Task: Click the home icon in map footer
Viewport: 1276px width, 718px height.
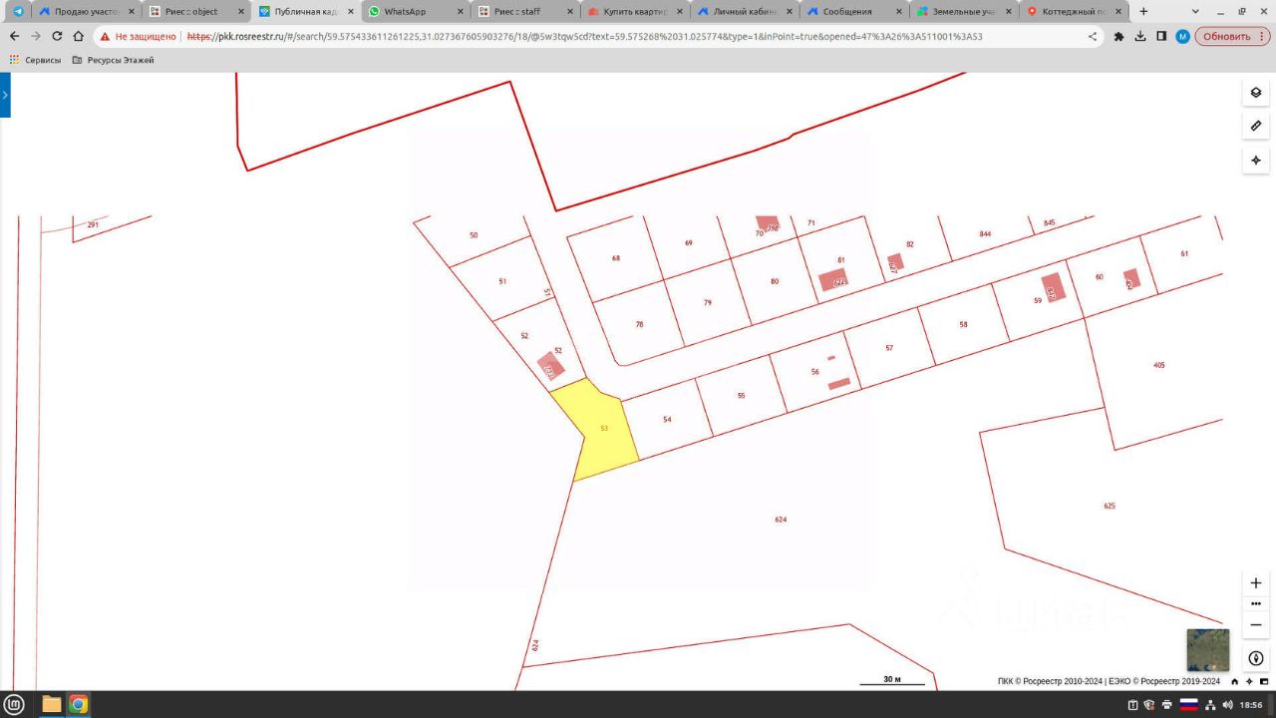Action: point(1234,682)
